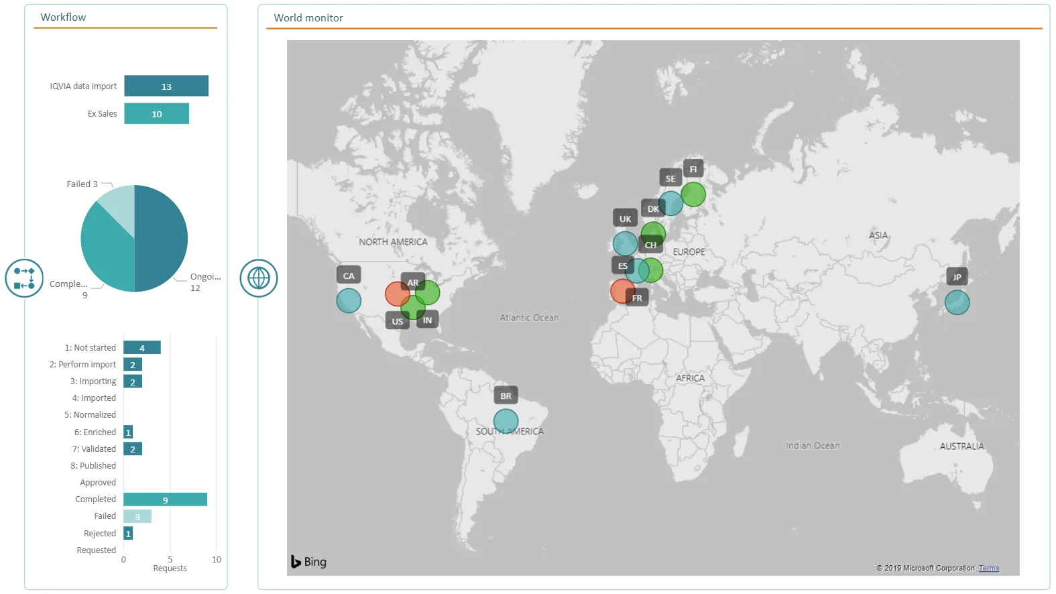The width and height of the screenshot is (1056, 594).
Task: Click the IN country label on the map
Action: pyautogui.click(x=427, y=320)
